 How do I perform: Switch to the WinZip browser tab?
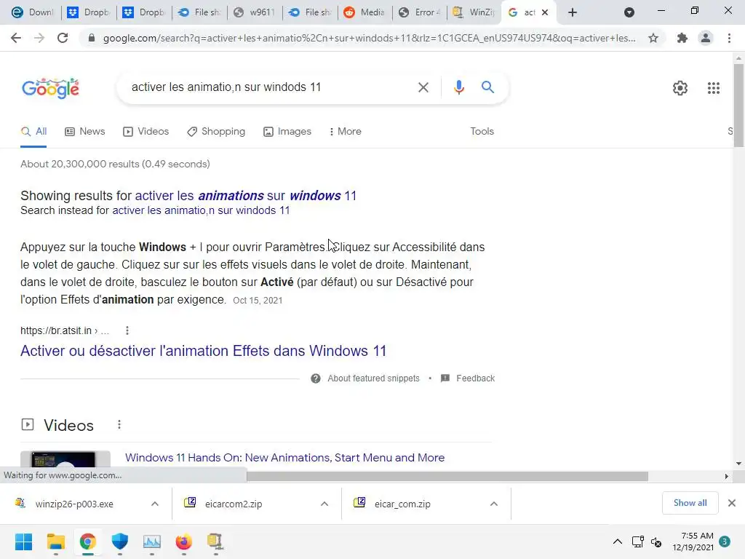coord(474,12)
